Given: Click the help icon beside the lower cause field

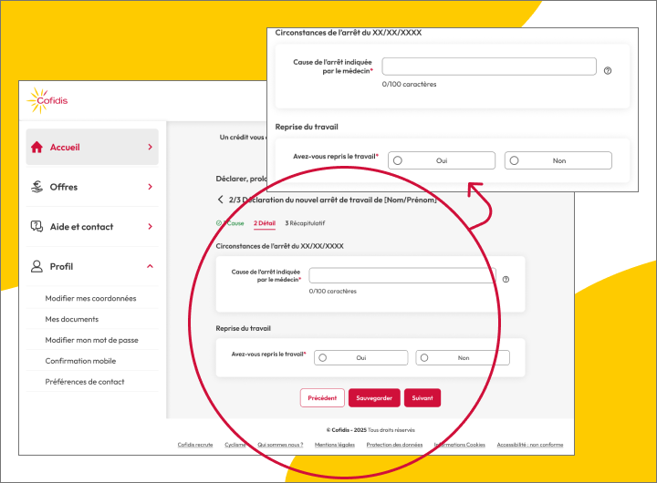Looking at the screenshot, I should 506,280.
